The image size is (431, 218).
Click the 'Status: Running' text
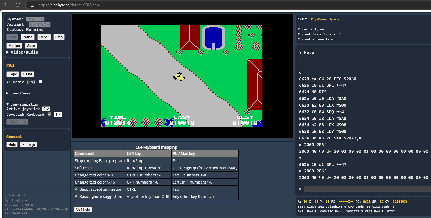point(25,30)
